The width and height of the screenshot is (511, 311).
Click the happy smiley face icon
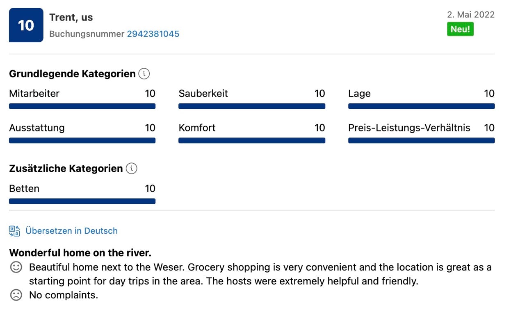pos(16,268)
